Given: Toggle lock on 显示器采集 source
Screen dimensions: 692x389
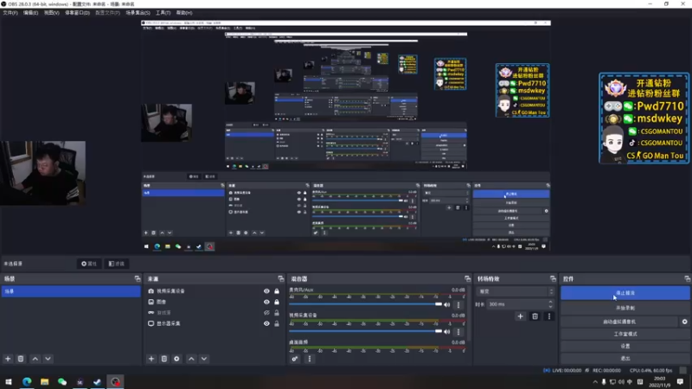Looking at the screenshot, I should 277,323.
